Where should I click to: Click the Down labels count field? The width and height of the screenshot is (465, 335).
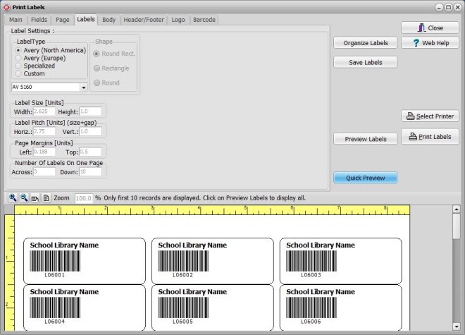(90, 171)
